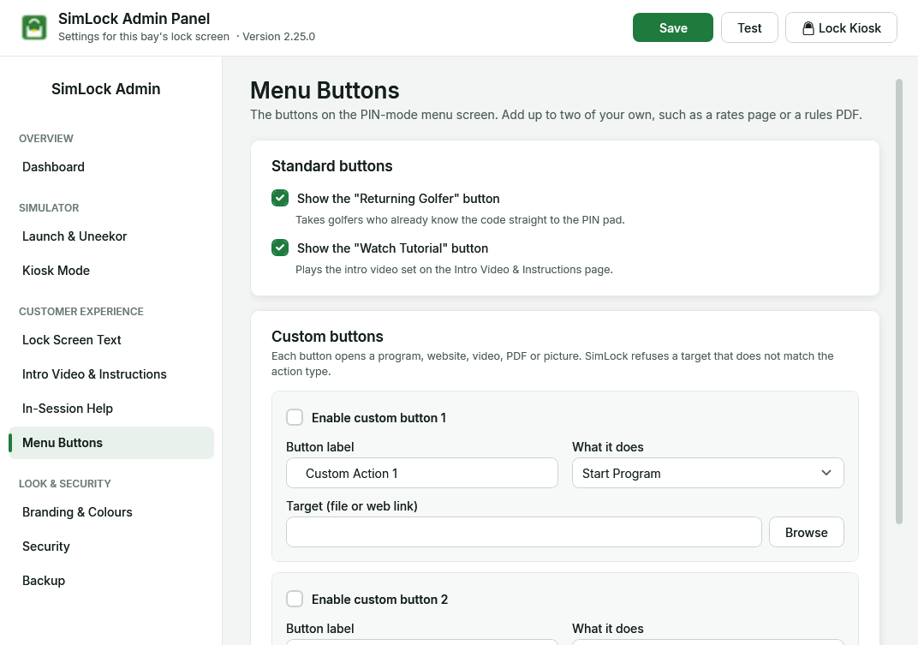
Task: Click the padlock icon in Lock Kiosk button
Action: pos(808,28)
